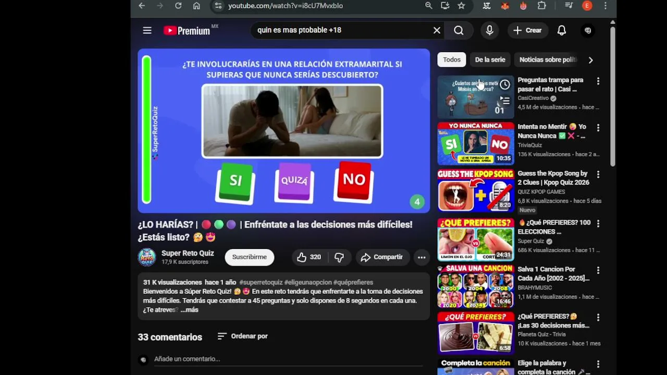Open the browser extensions puzzle icon
Screen dimensions: 667x375
(x=542, y=6)
